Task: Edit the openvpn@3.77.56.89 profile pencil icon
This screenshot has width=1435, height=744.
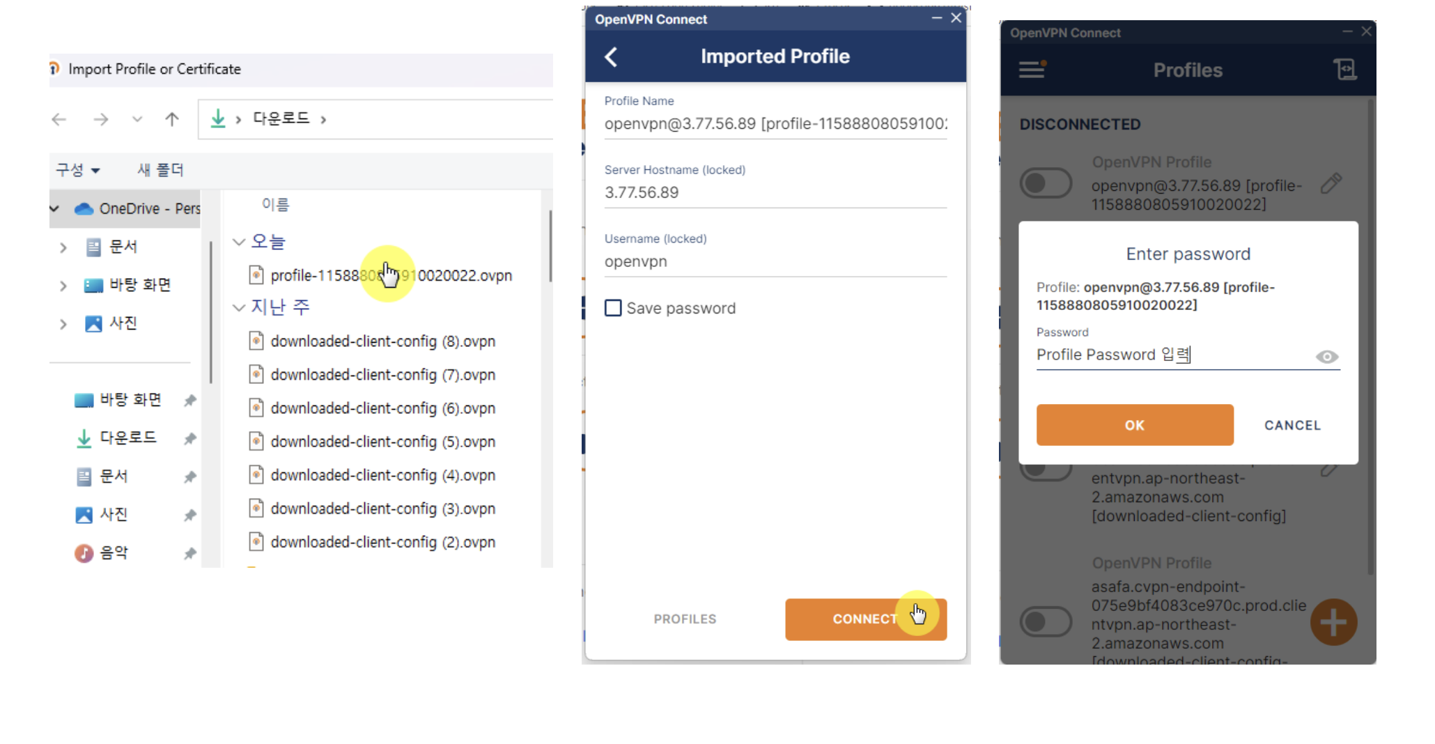Action: 1331,184
